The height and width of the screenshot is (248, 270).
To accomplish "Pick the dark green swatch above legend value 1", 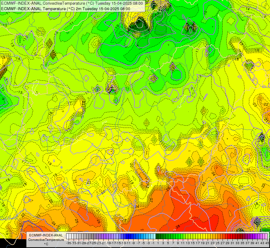I will pos(157,236).
